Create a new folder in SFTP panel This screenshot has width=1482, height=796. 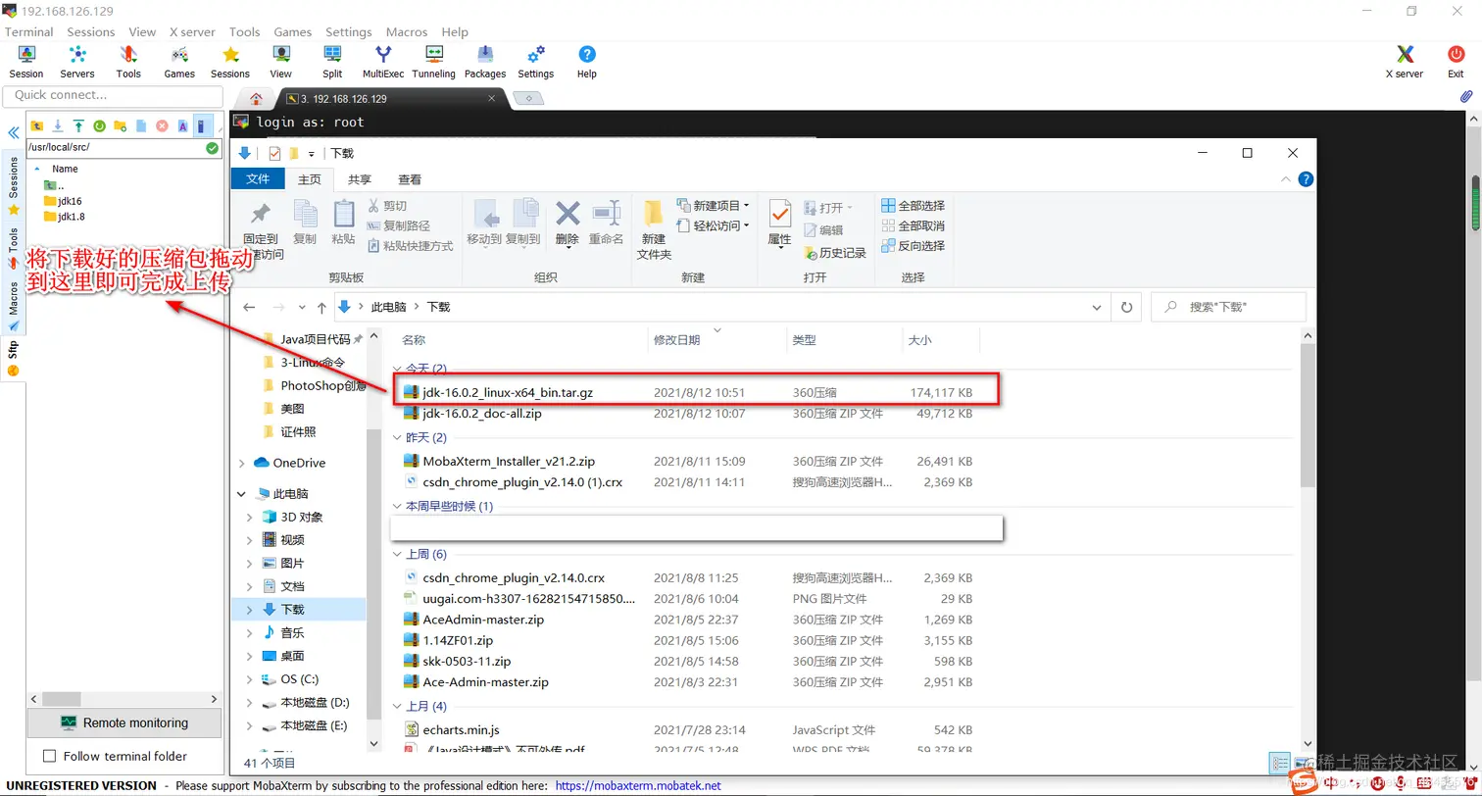tap(120, 125)
